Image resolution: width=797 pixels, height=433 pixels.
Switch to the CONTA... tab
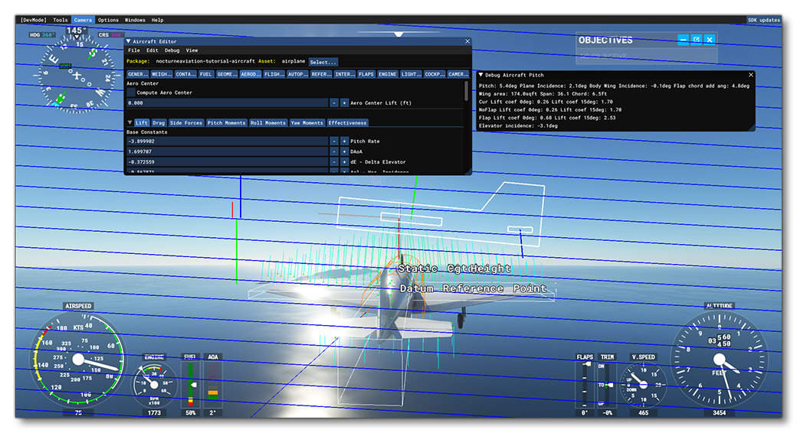coord(185,74)
